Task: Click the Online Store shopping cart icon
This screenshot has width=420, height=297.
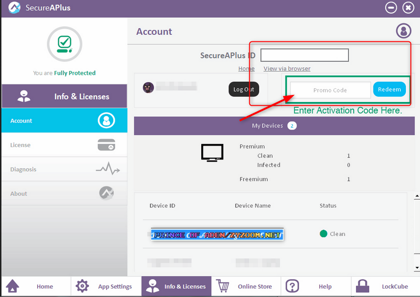Action: pyautogui.click(x=223, y=286)
